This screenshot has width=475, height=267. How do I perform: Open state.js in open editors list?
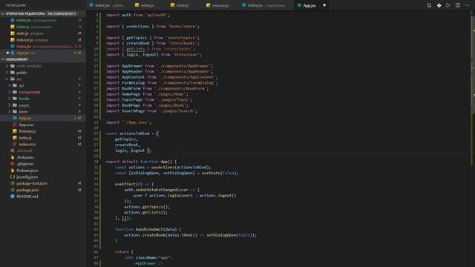pyautogui.click(x=43, y=33)
